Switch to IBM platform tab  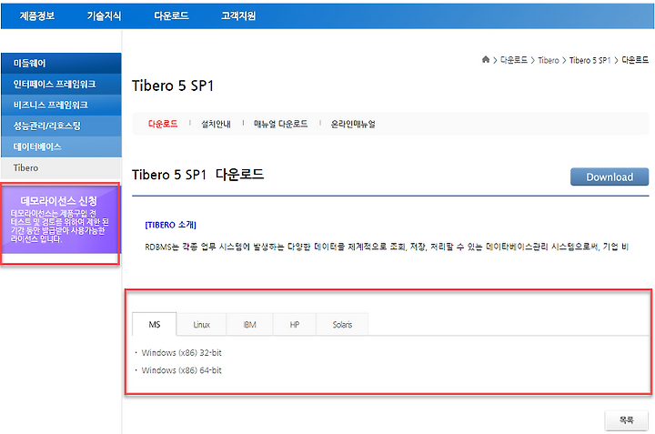coord(249,324)
